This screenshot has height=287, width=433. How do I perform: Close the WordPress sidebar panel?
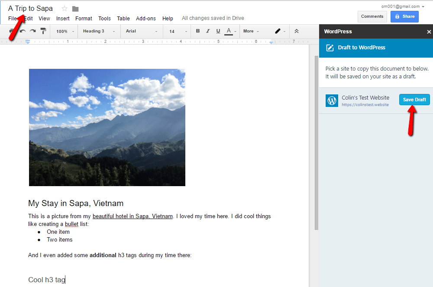click(429, 32)
